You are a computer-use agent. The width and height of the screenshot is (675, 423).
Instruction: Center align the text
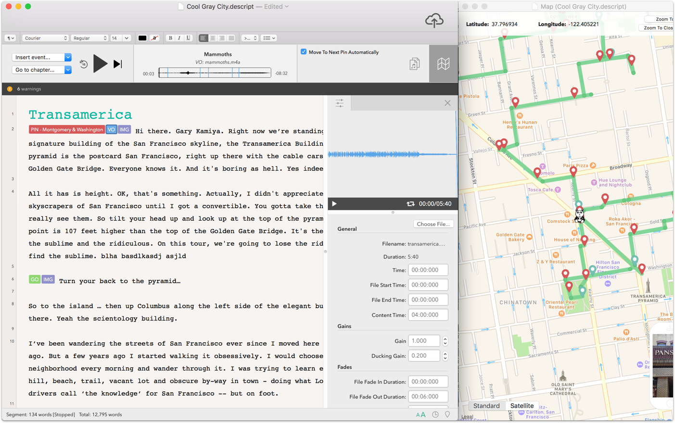coord(213,38)
